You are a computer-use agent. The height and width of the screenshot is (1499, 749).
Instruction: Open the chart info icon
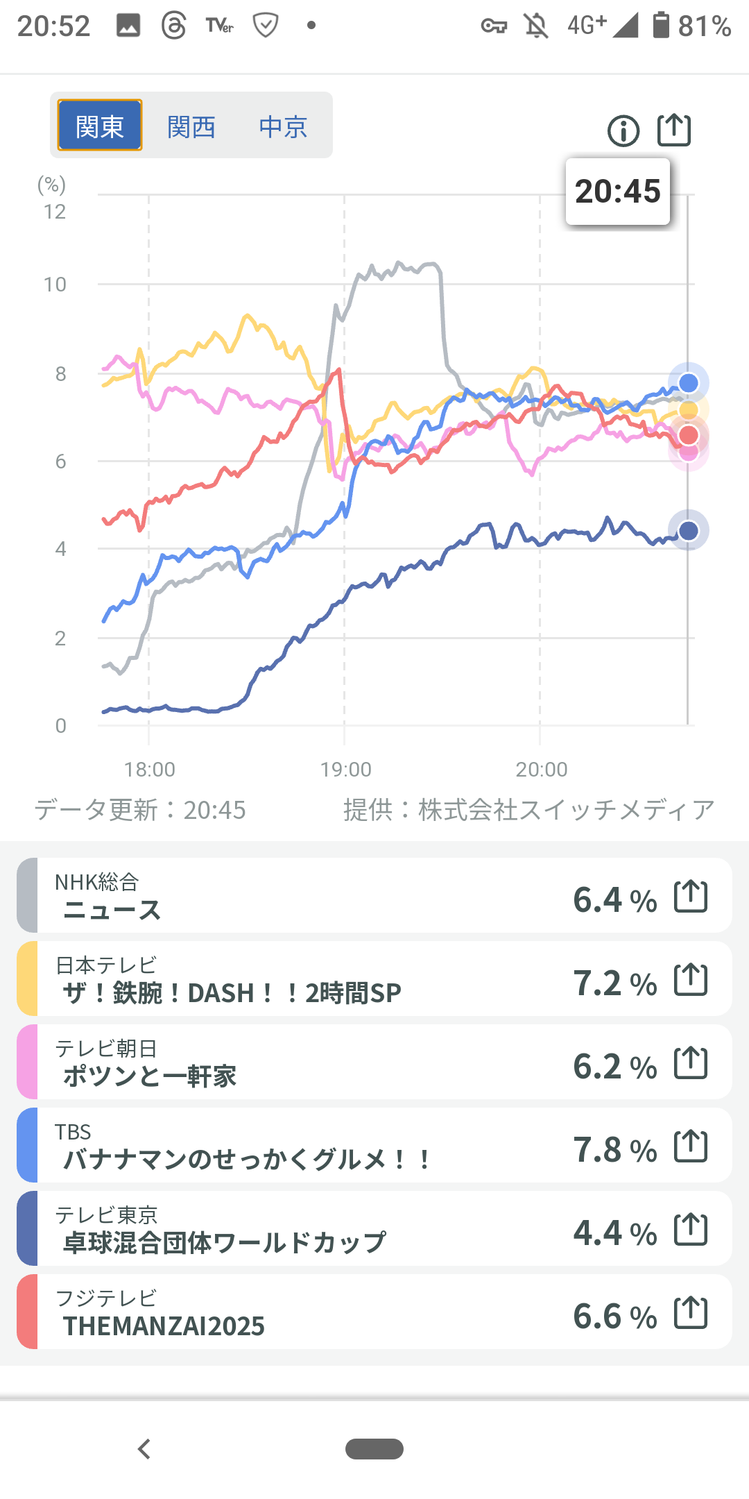[x=623, y=130]
